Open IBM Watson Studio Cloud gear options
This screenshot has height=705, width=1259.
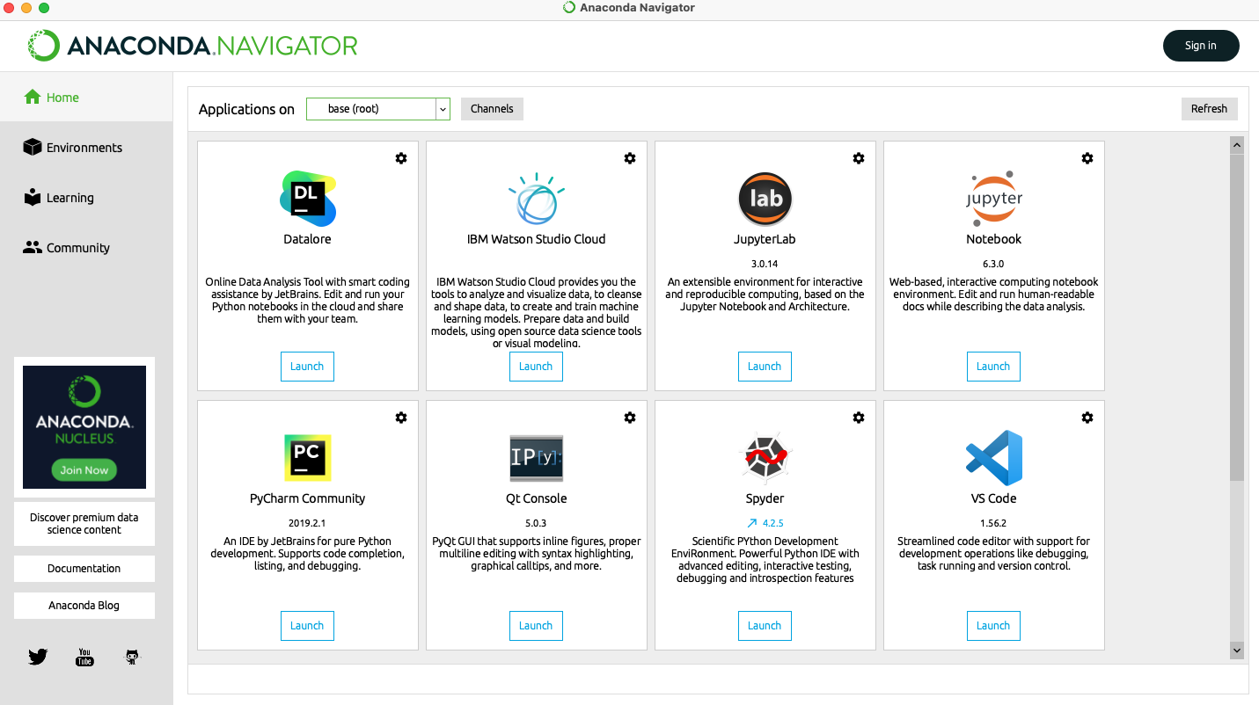coord(630,158)
